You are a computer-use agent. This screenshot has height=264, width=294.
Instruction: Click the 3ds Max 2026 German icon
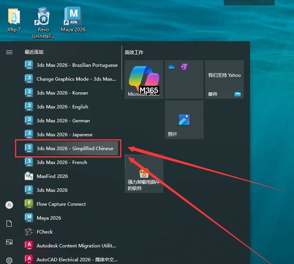(29, 120)
